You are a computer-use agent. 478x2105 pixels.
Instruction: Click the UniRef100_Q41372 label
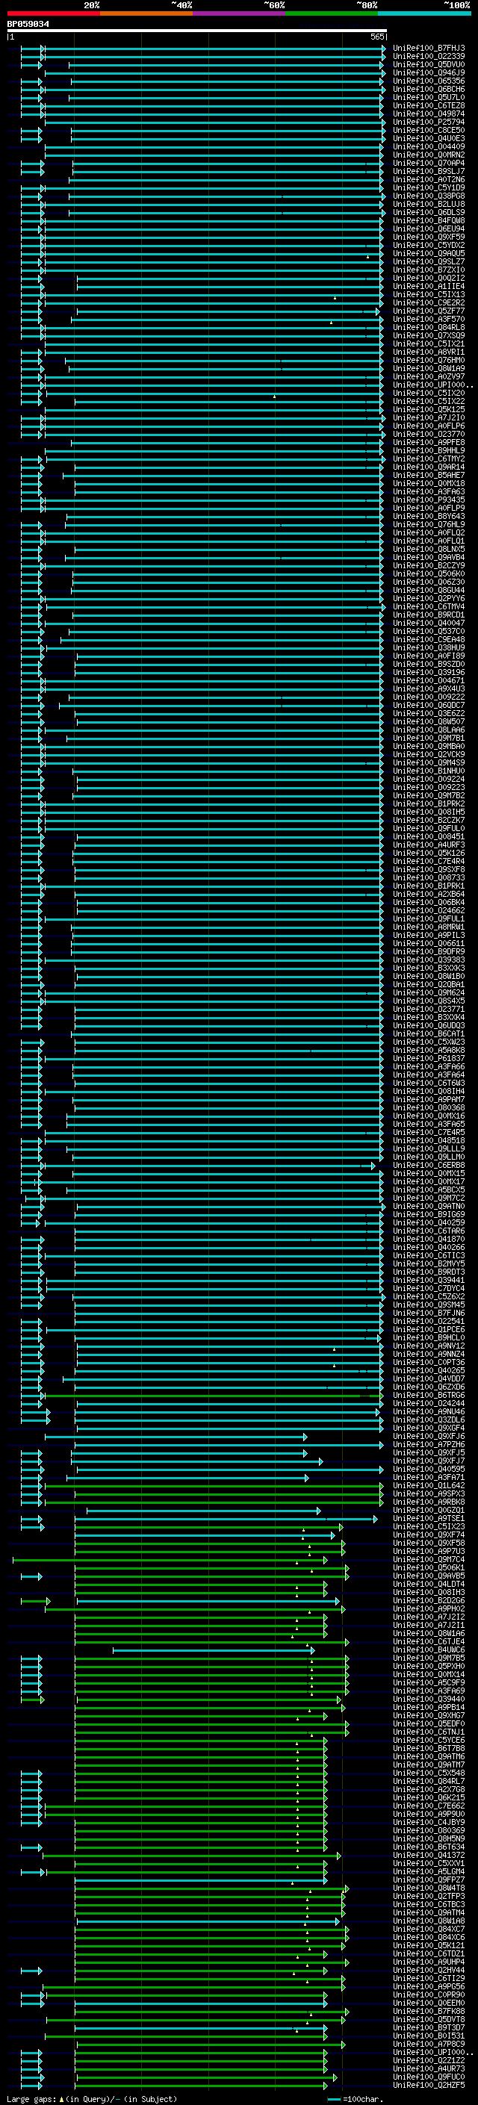[429, 1855]
